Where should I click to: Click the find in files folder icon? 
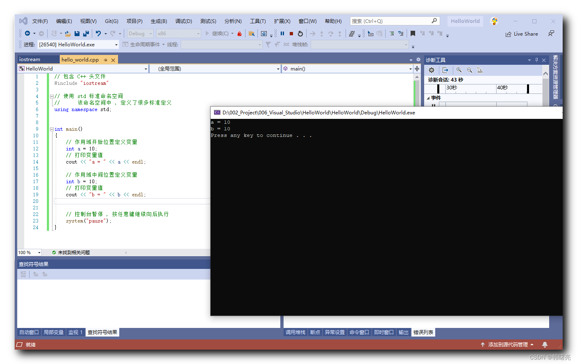pyautogui.click(x=252, y=34)
